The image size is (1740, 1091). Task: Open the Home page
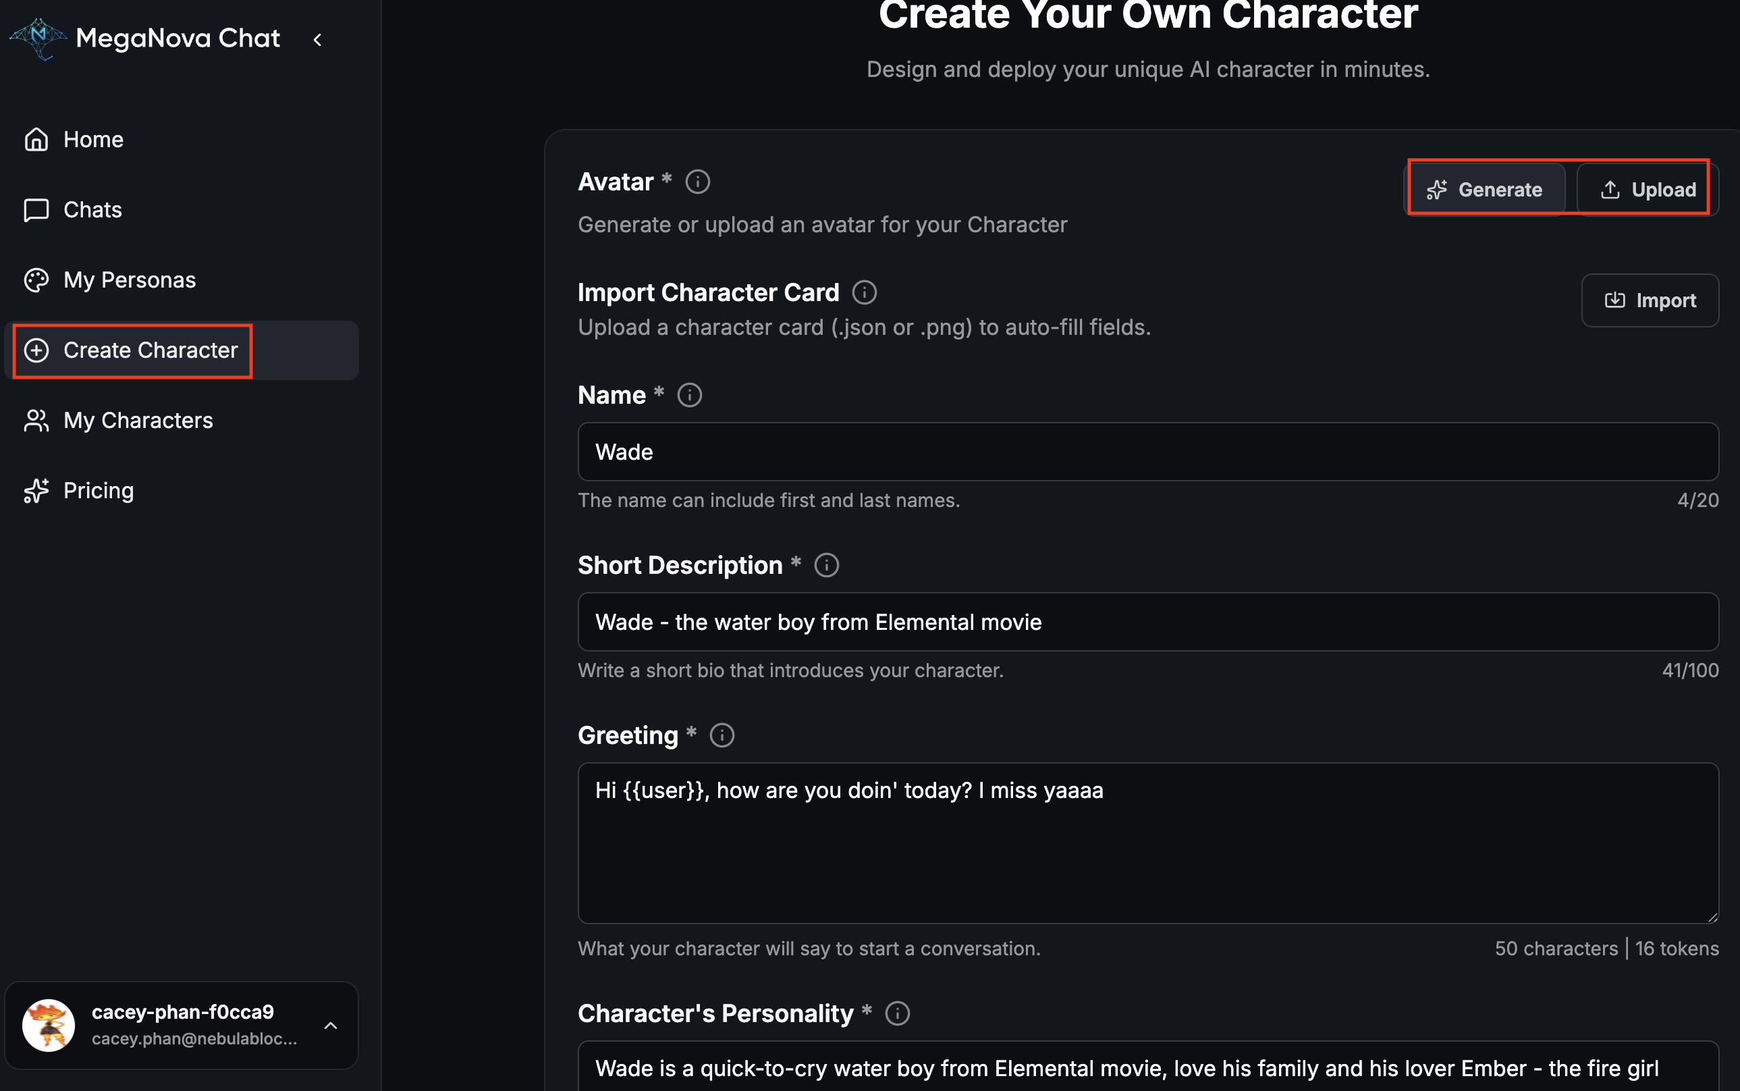[x=93, y=139]
